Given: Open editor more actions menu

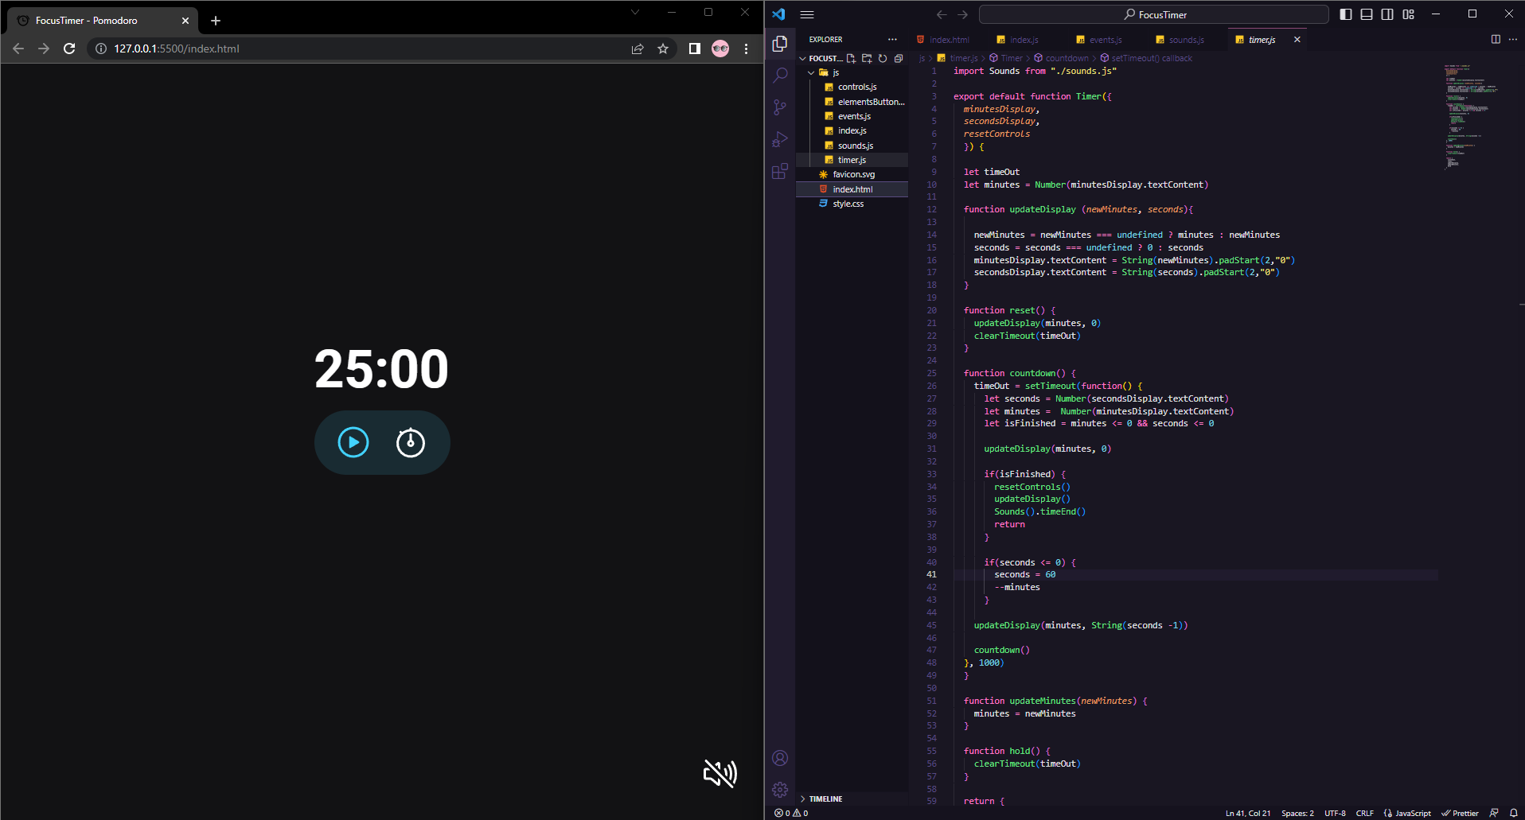Looking at the screenshot, I should point(1513,39).
